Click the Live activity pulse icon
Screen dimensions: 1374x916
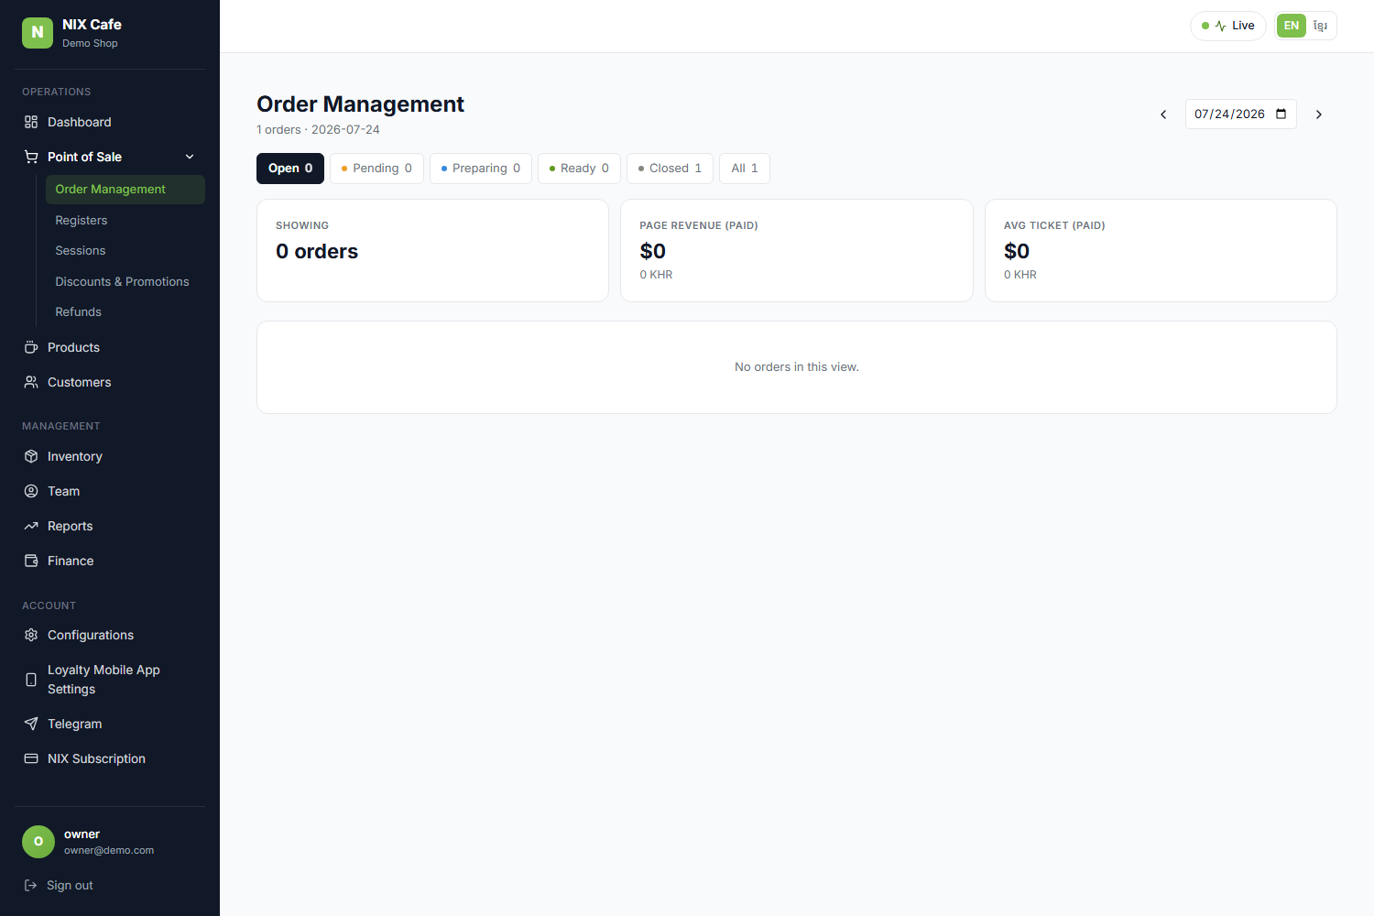click(x=1220, y=26)
